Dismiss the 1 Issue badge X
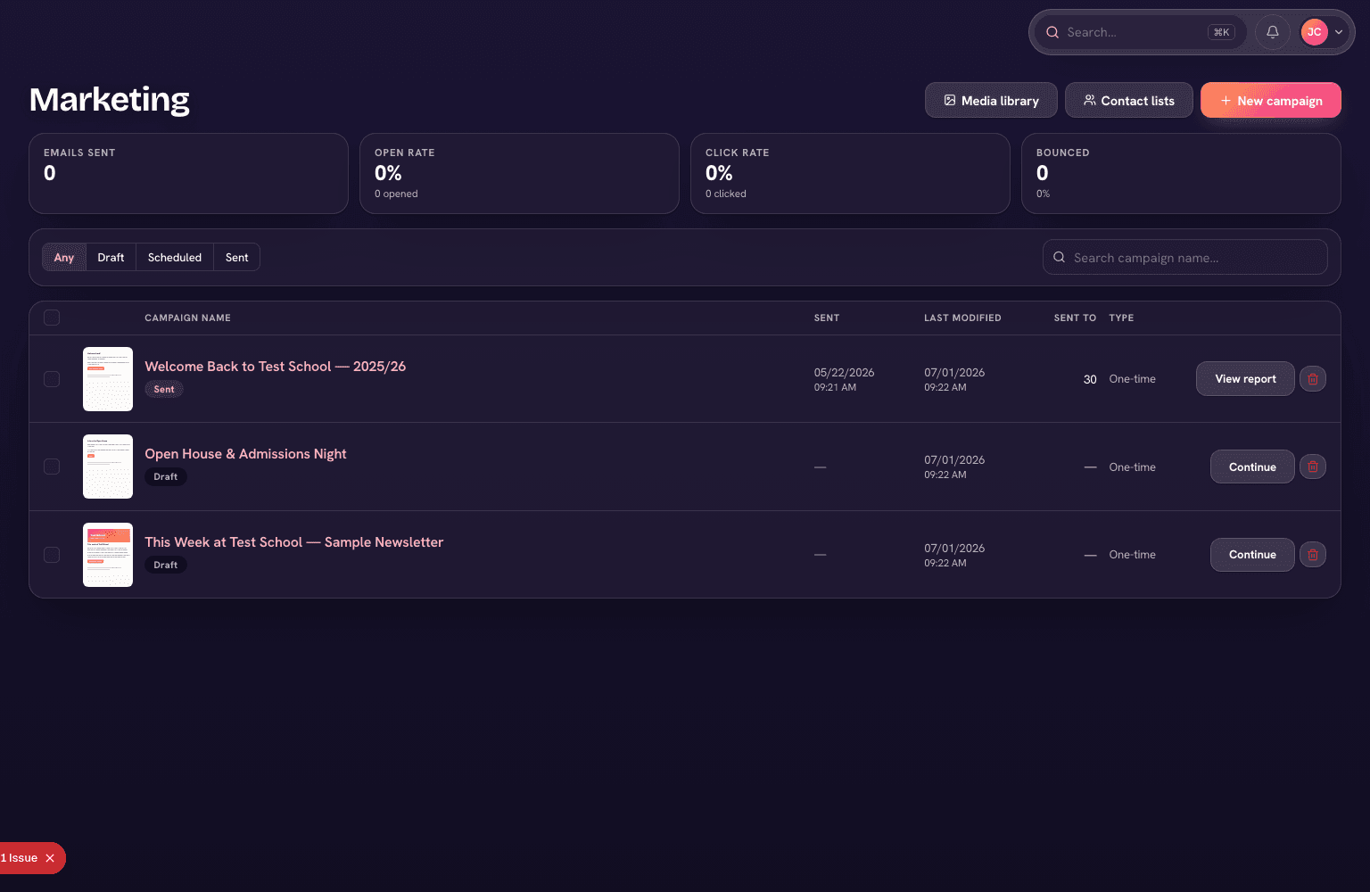 coord(50,858)
